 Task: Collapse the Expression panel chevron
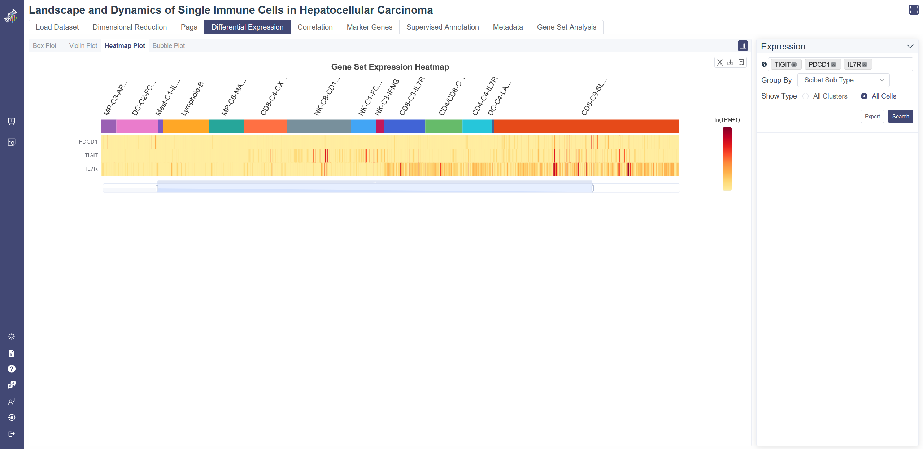(x=910, y=46)
